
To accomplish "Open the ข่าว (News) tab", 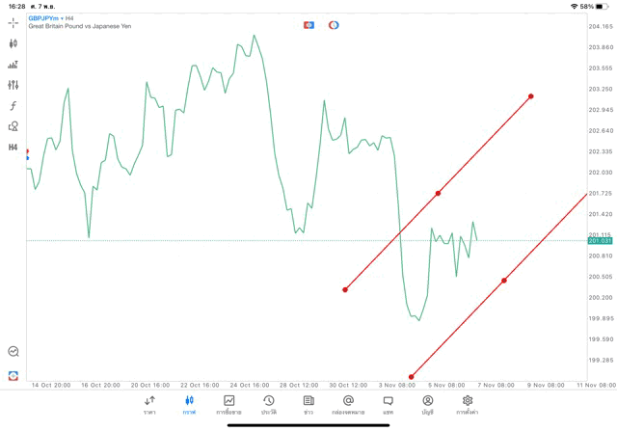I will pos(308,404).
